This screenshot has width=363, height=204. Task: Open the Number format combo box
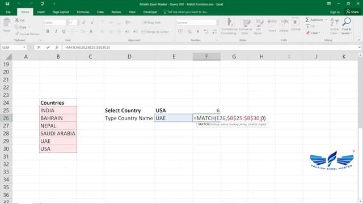197,23
